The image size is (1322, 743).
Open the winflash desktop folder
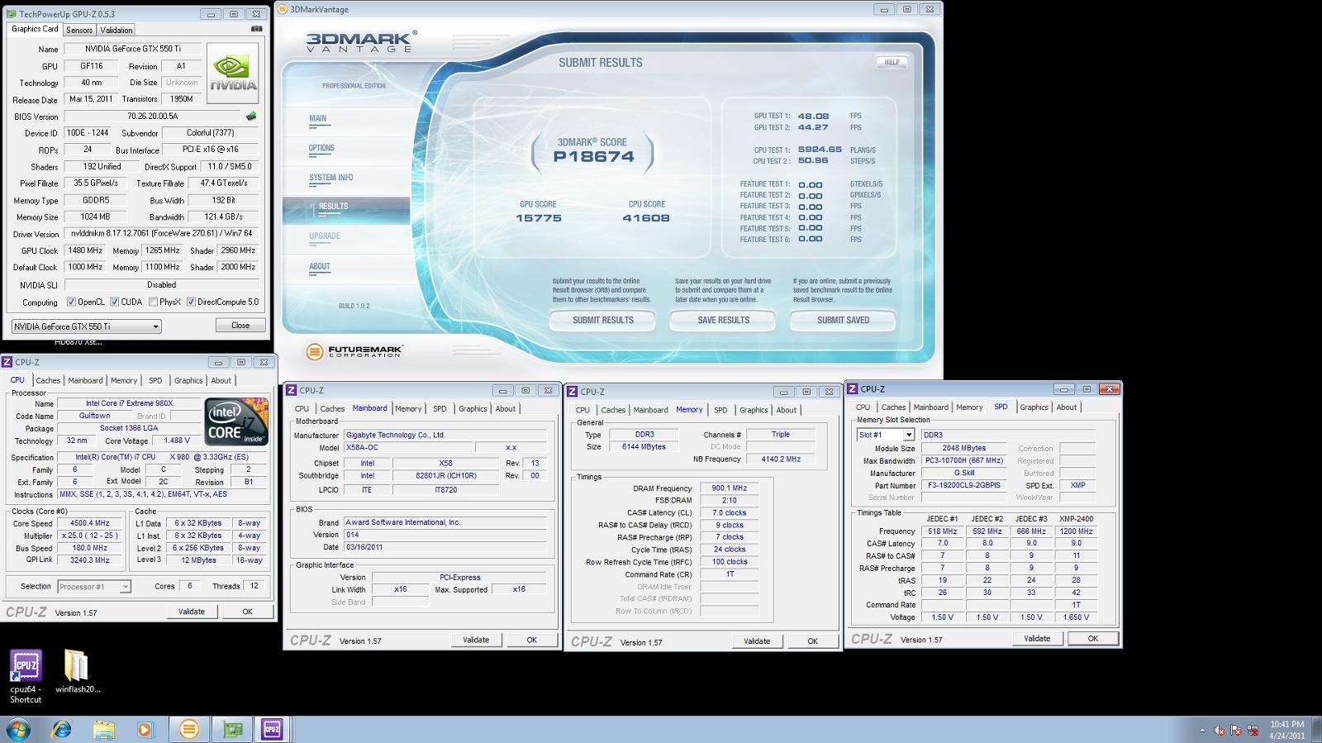(x=77, y=672)
